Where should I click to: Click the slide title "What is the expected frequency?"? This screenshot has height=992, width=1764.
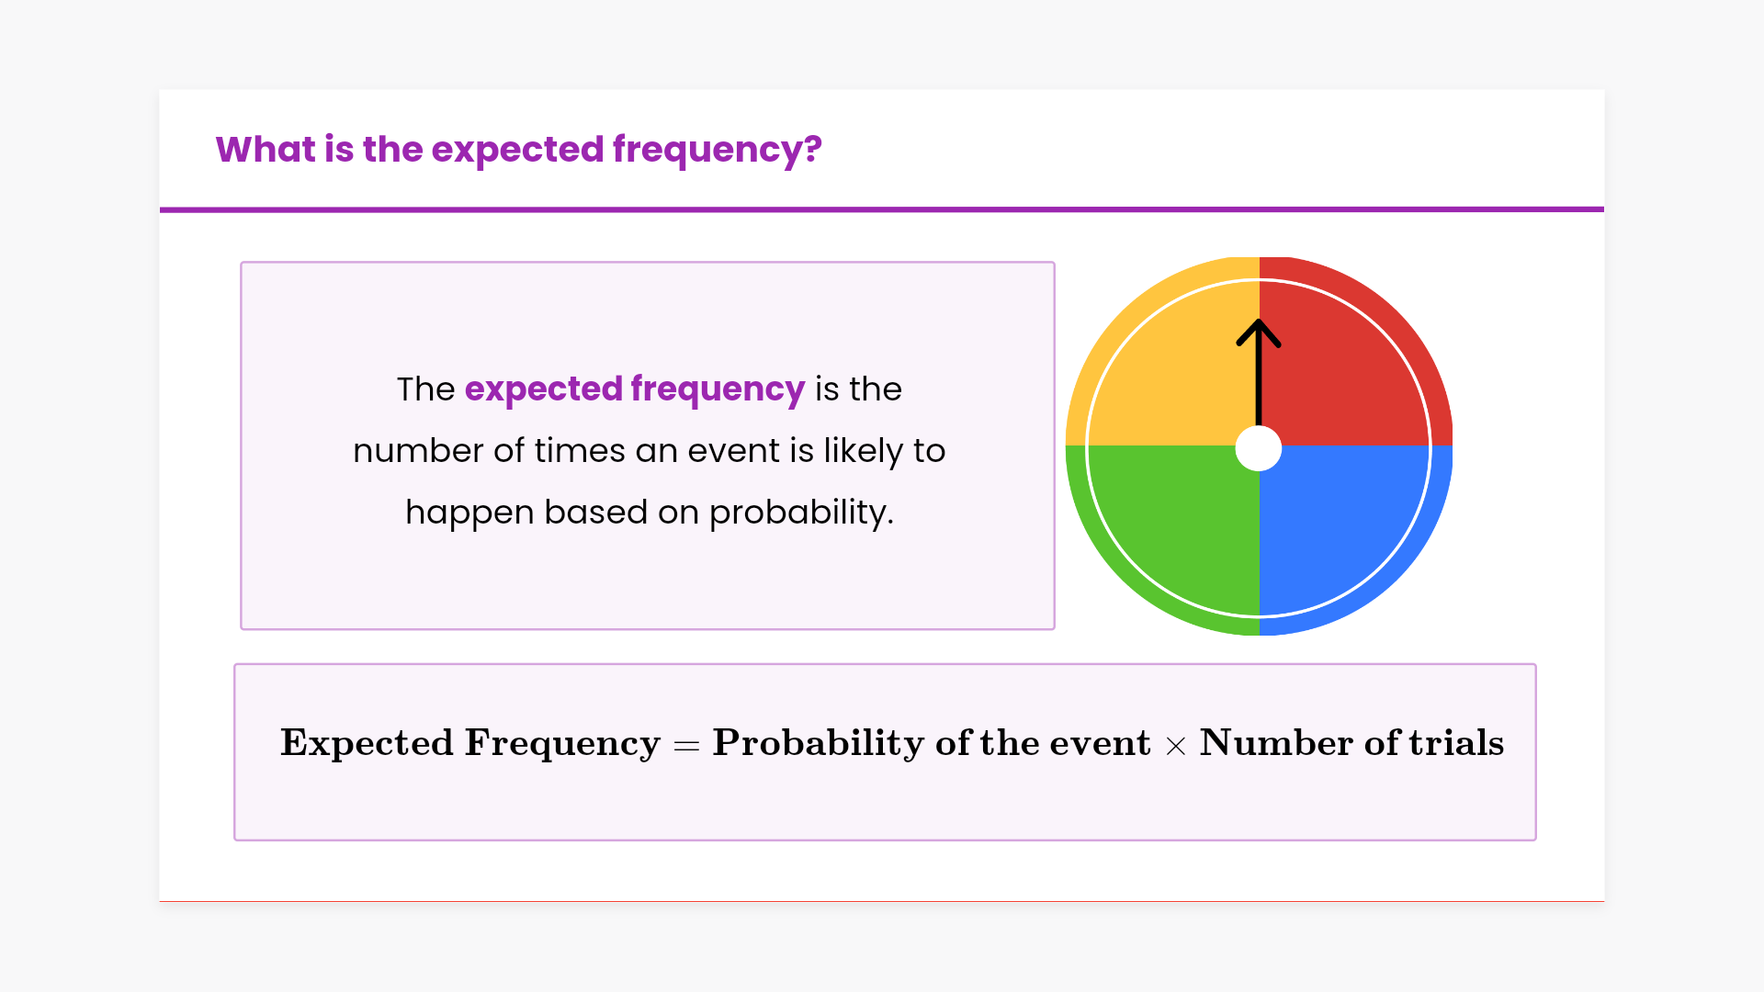click(x=518, y=150)
